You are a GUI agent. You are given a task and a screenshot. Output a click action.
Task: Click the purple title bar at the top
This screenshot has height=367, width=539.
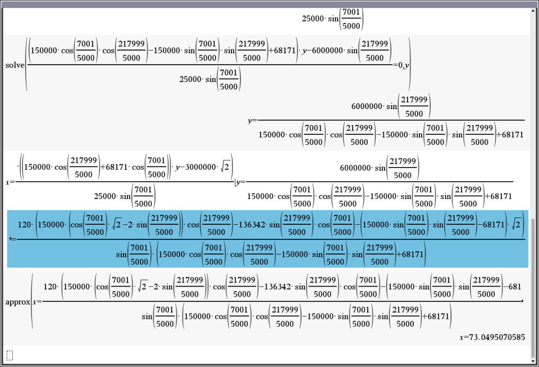coord(269,4)
